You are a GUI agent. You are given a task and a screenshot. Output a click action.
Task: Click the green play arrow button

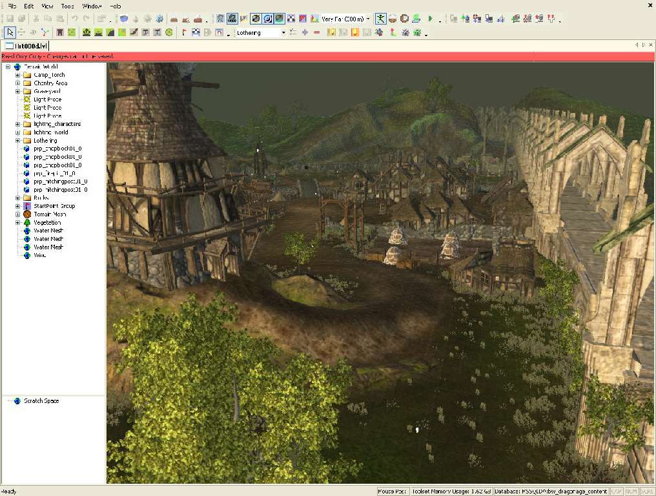point(430,19)
